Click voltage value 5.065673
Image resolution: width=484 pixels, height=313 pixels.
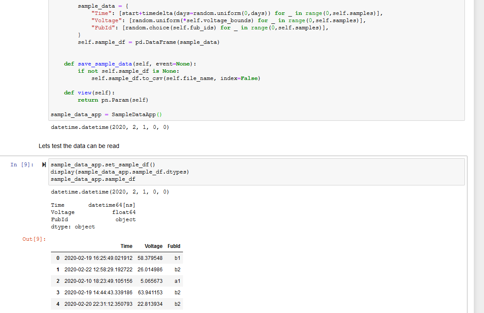(151, 281)
